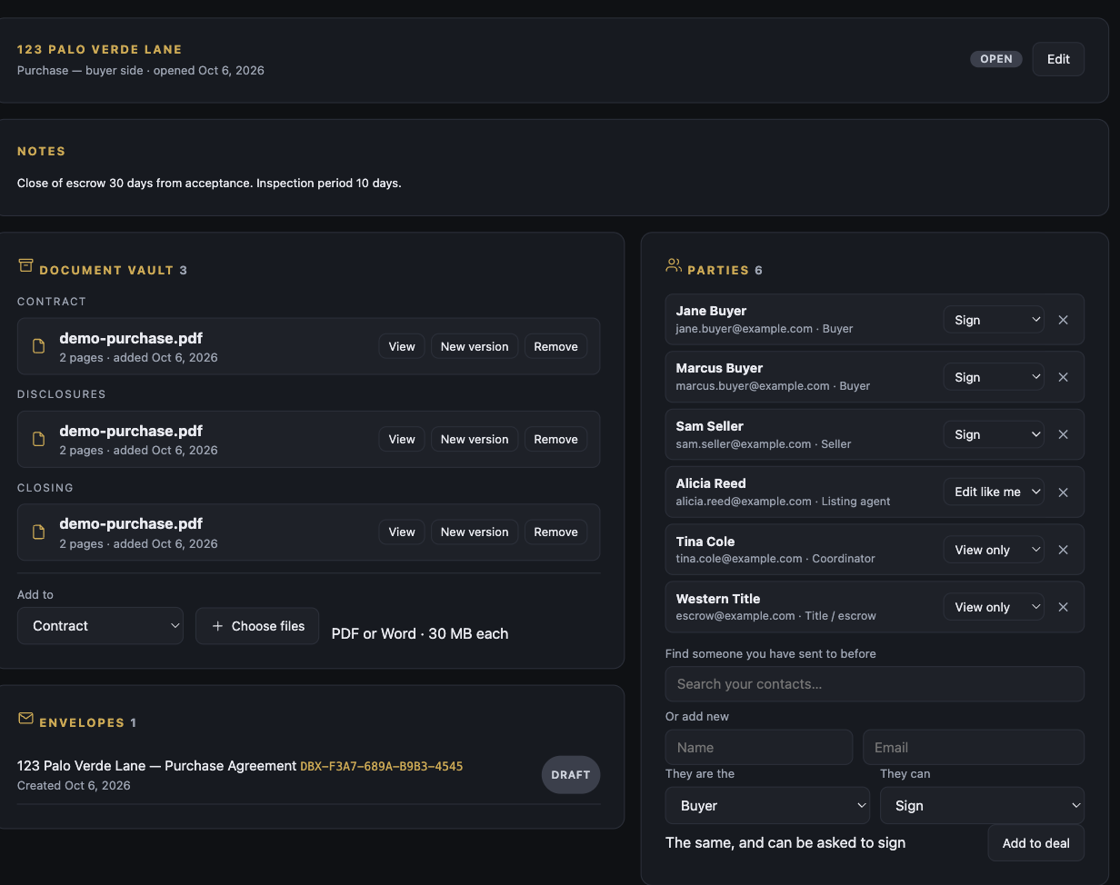View the Disclosures demo-purchase.pdf
The image size is (1120, 885).
402,439
